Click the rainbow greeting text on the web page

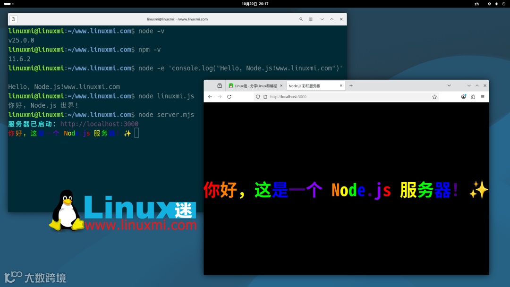point(346,190)
